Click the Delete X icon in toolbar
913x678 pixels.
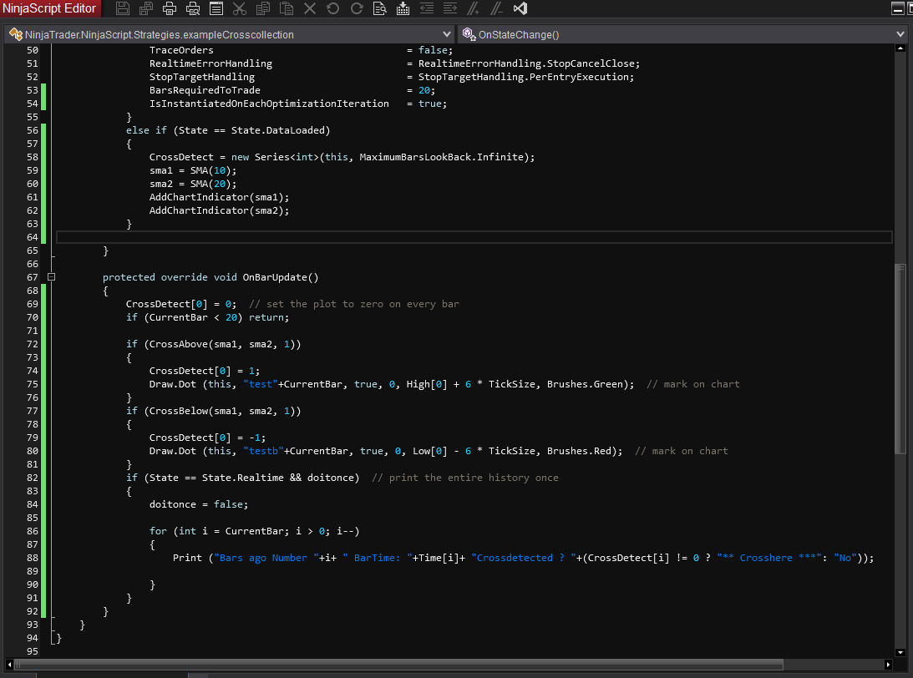point(310,9)
